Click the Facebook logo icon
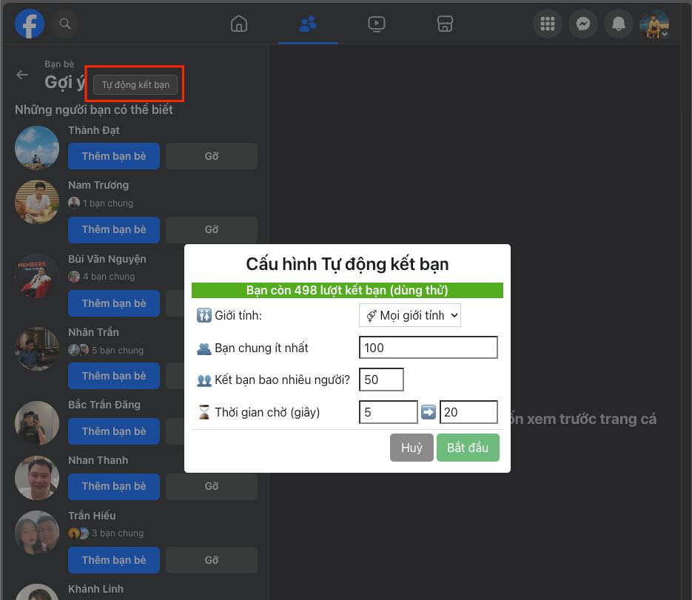Screen dimensions: 692x600 (30, 24)
